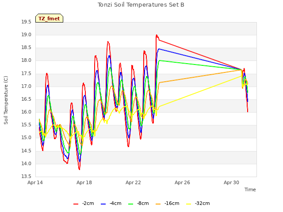Screen dimensions: 283x212
Task: Click the chart title Tonzi Soil Temperatures Set B
Action: [x=141, y=5]
